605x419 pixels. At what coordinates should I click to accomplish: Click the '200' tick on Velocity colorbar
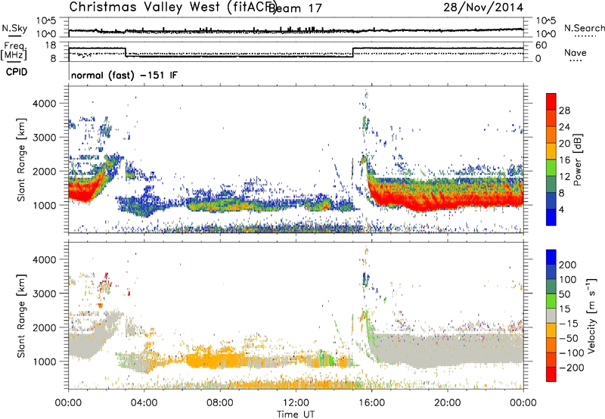click(567, 265)
